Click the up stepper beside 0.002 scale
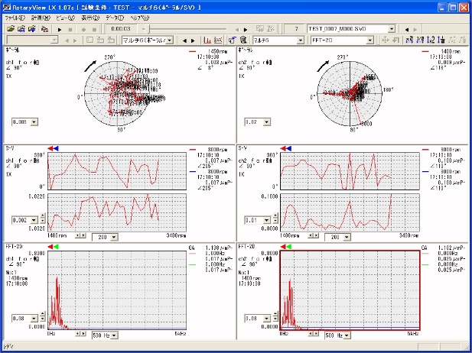Image resolution: width=472 pixels, height=353 pixels. (x=42, y=215)
